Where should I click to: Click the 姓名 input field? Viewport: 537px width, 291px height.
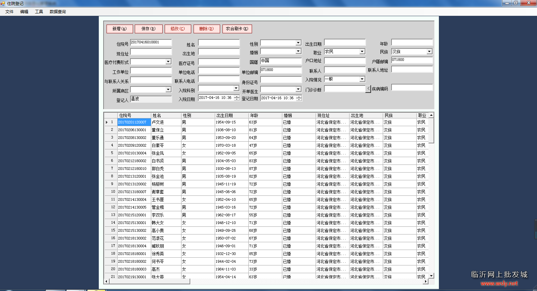[219, 42]
